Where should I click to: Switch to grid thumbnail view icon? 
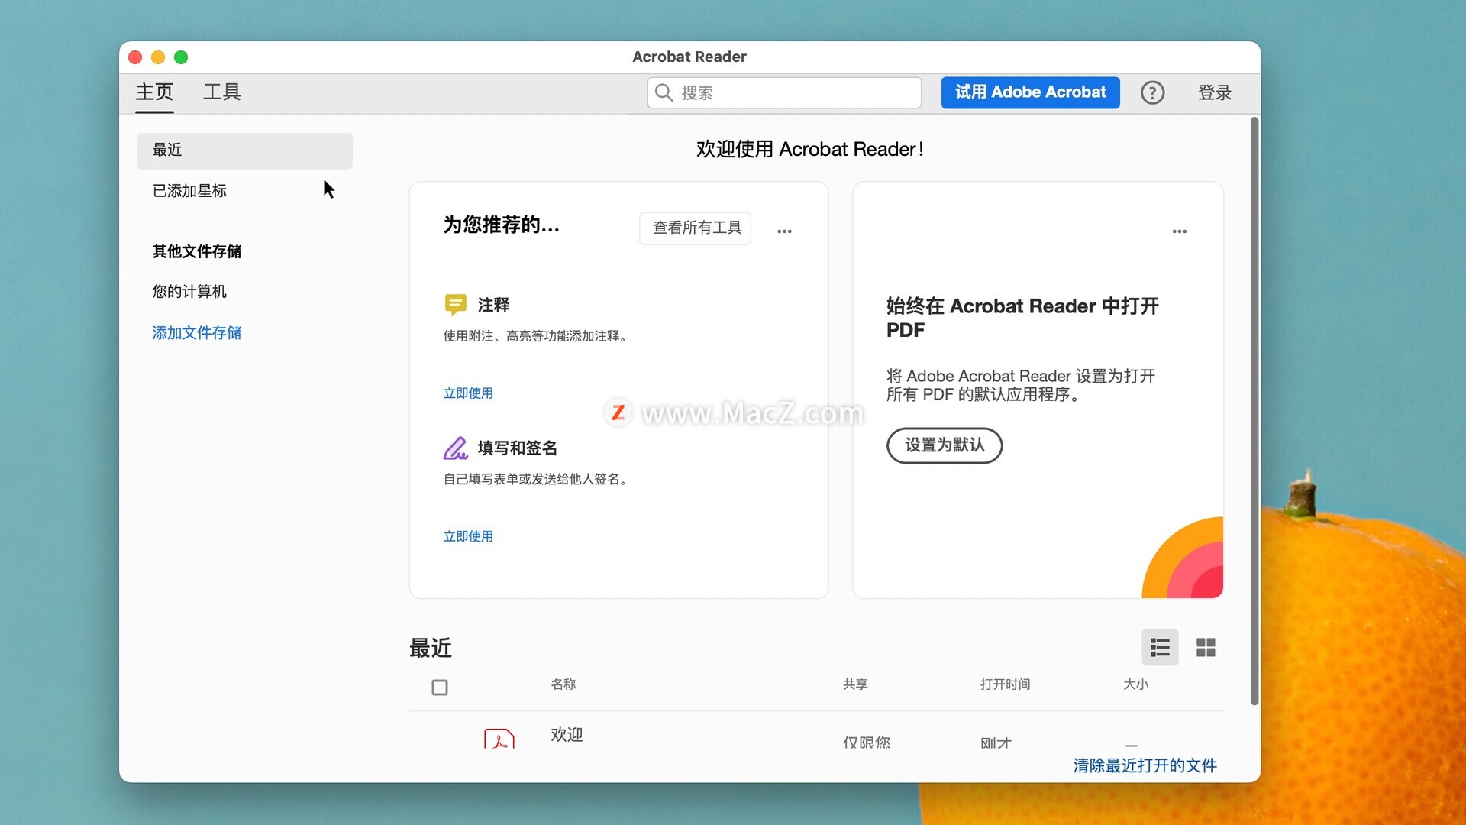1206,648
